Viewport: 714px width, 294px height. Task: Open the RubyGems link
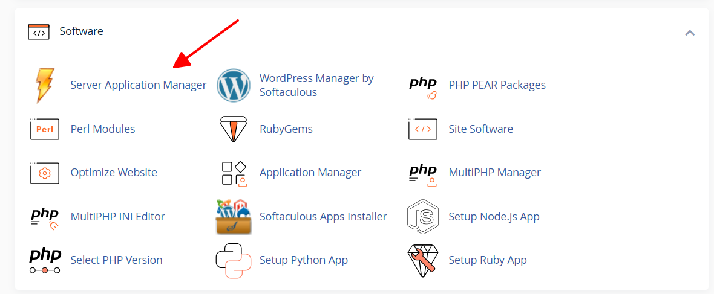(286, 129)
